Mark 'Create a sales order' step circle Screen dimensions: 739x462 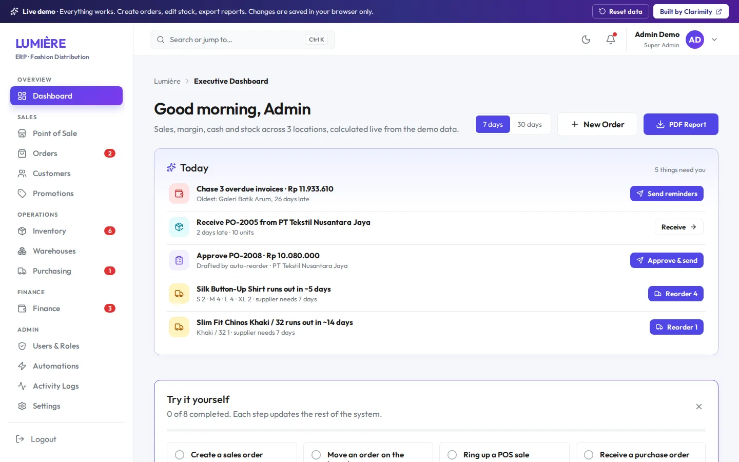180,455
